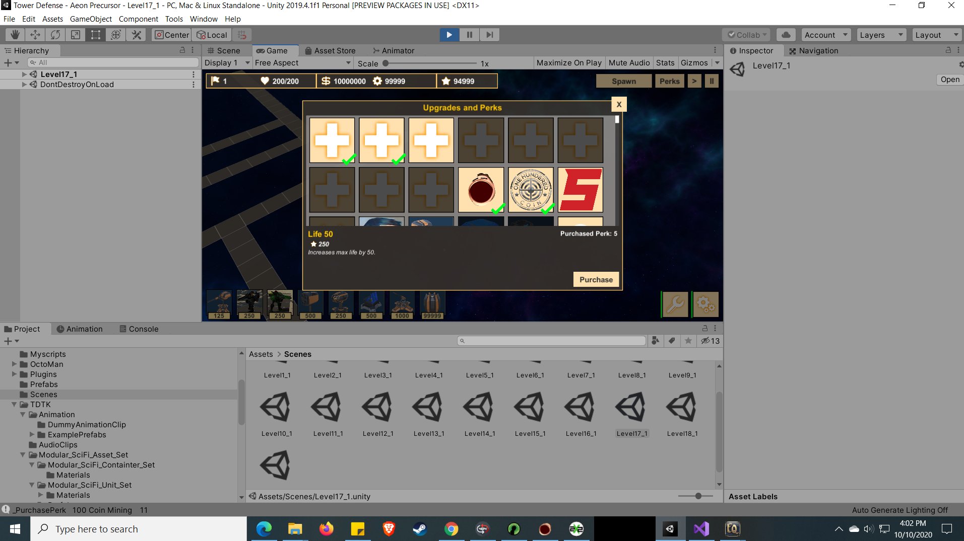This screenshot has height=541, width=964.
Task: Expand DontDestroyOnLoad in Hierarchy
Action: click(x=24, y=85)
